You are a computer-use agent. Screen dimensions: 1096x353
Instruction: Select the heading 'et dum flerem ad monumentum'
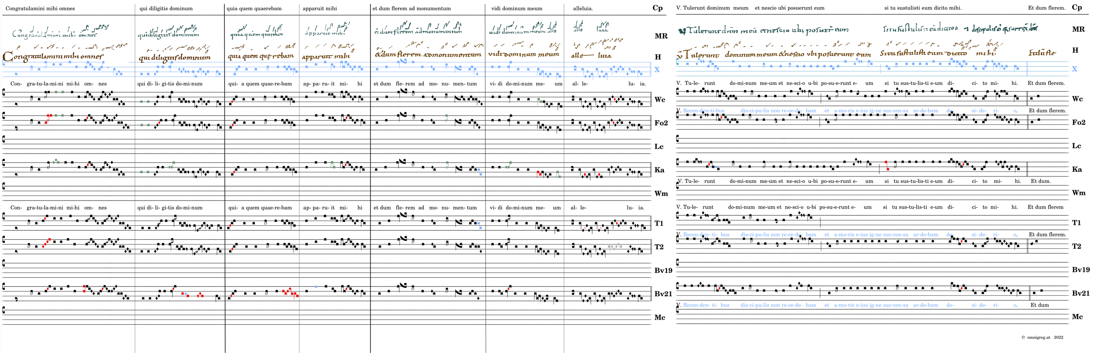411,8
